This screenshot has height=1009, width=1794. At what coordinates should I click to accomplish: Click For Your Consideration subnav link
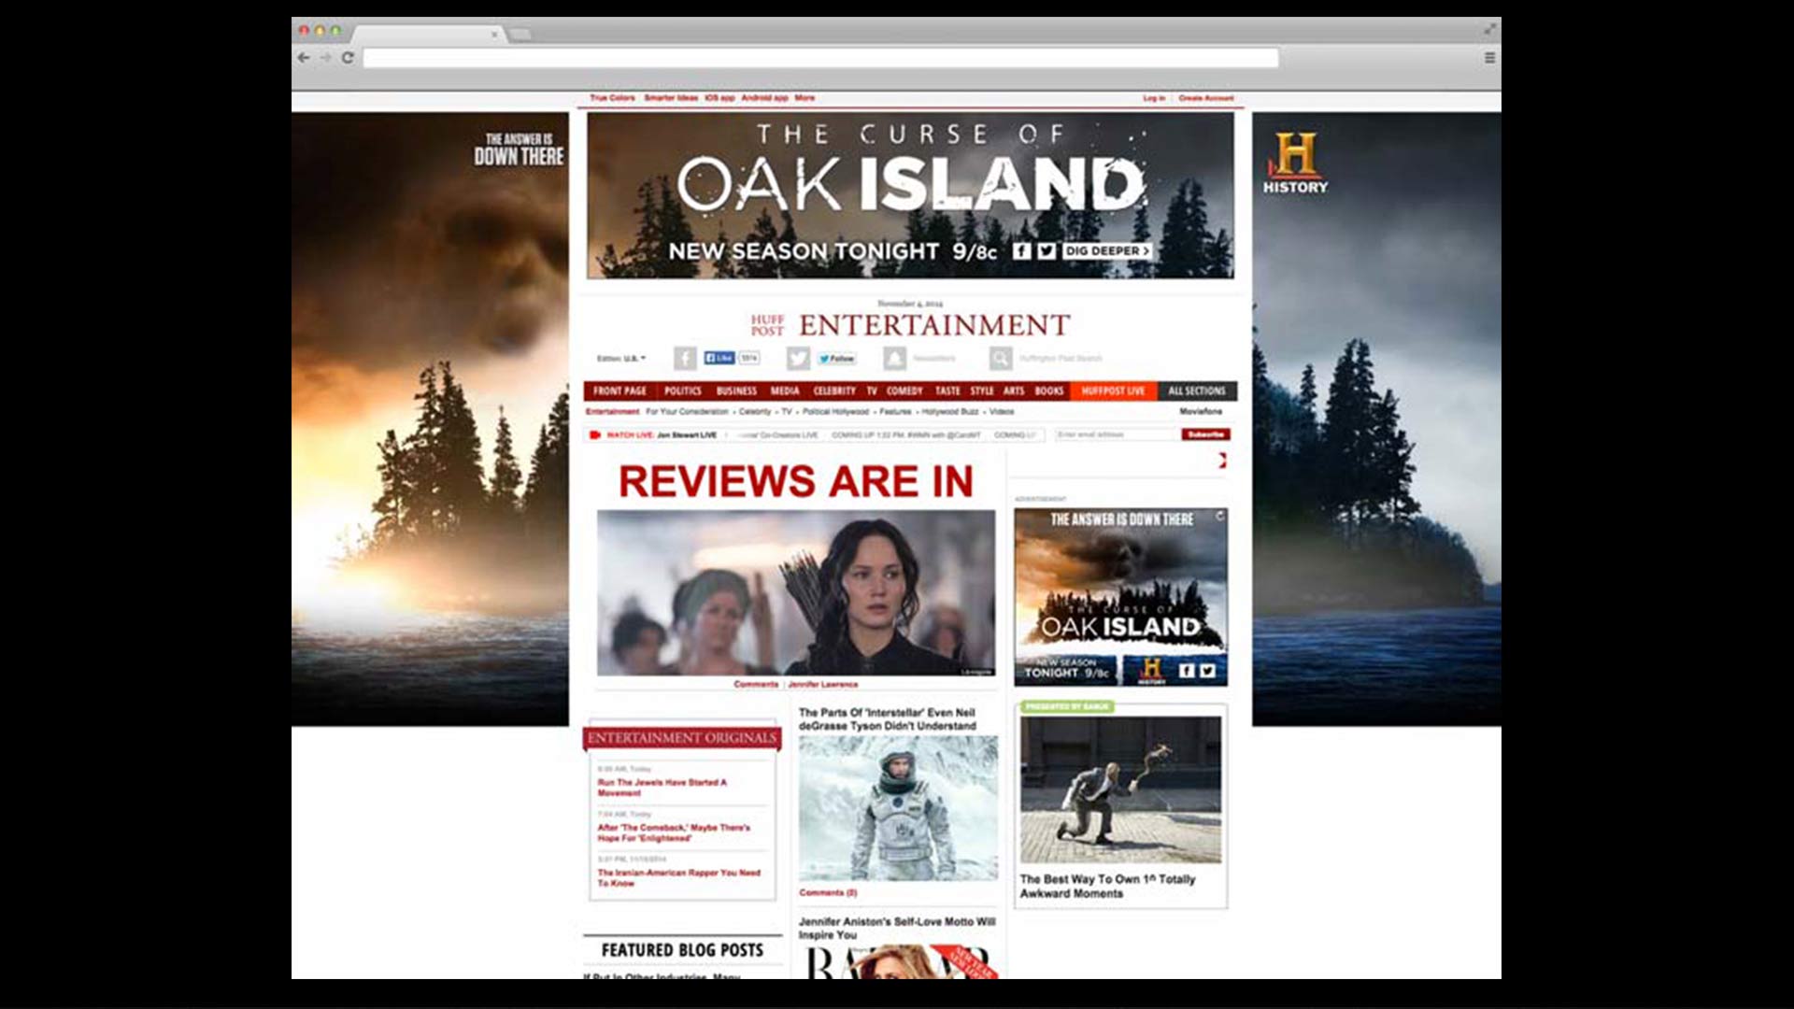(687, 412)
